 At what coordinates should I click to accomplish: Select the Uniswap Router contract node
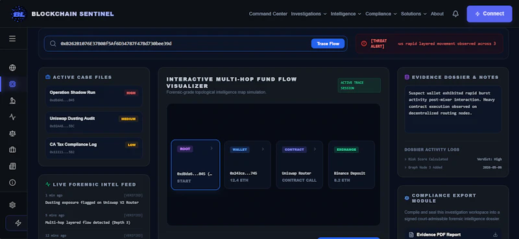(300, 165)
